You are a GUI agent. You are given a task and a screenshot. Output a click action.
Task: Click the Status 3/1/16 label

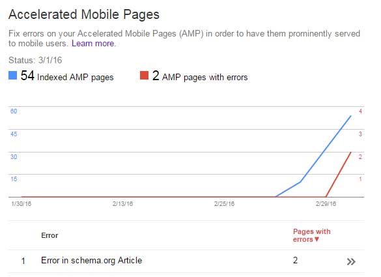(35, 60)
